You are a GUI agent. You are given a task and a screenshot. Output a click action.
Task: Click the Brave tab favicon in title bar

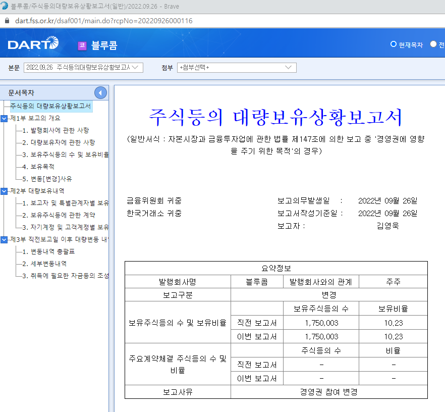[x=4, y=6]
